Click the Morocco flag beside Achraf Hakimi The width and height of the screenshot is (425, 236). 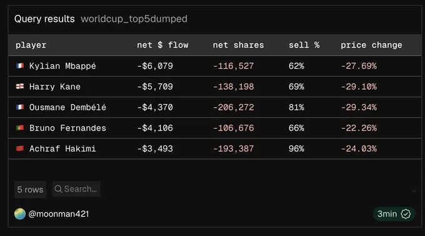[20, 149]
